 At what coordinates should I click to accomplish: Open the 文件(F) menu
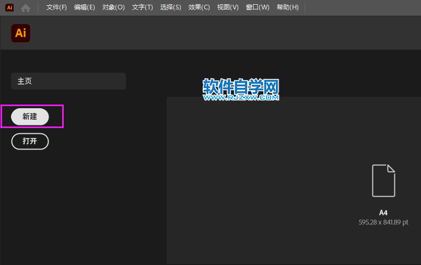coord(56,7)
